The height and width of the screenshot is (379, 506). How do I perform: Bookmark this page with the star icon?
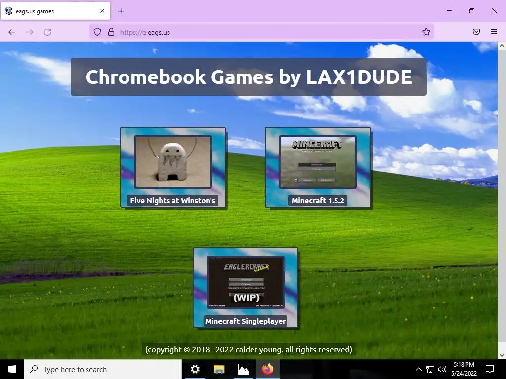(426, 32)
